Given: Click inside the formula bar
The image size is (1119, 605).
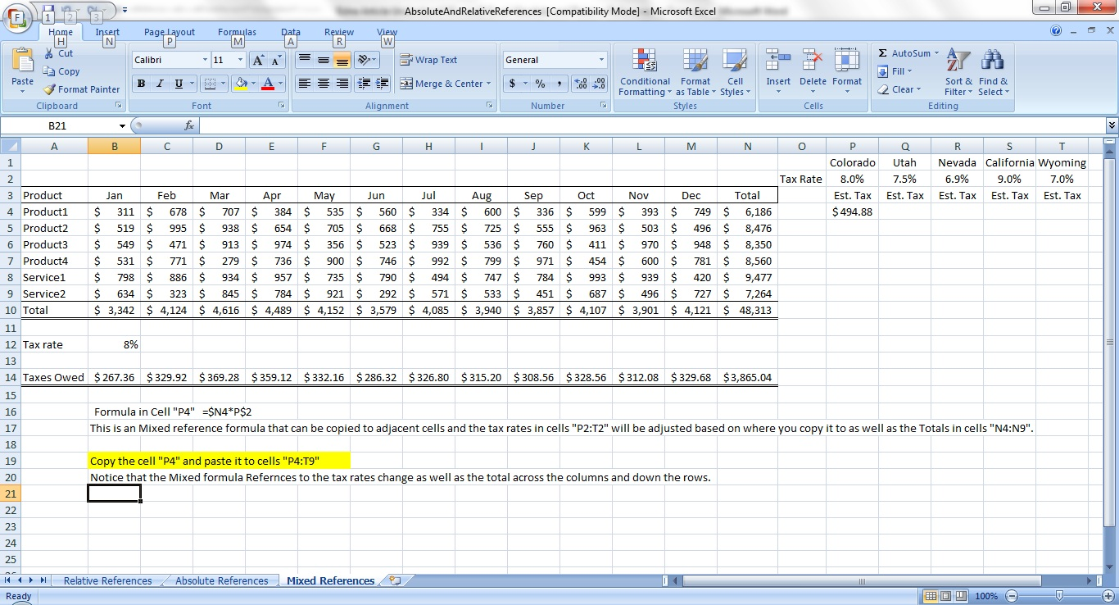Looking at the screenshot, I should tap(651, 126).
